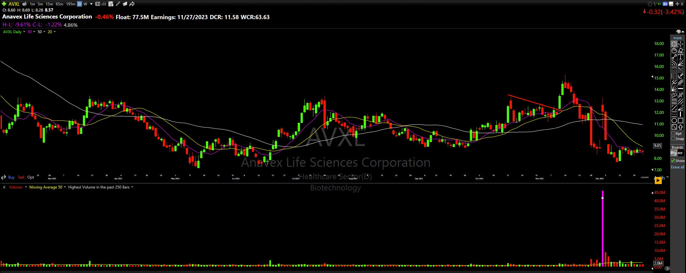Image resolution: width=686 pixels, height=273 pixels.
Task: Select the Text (T) tool
Action: tap(681, 57)
